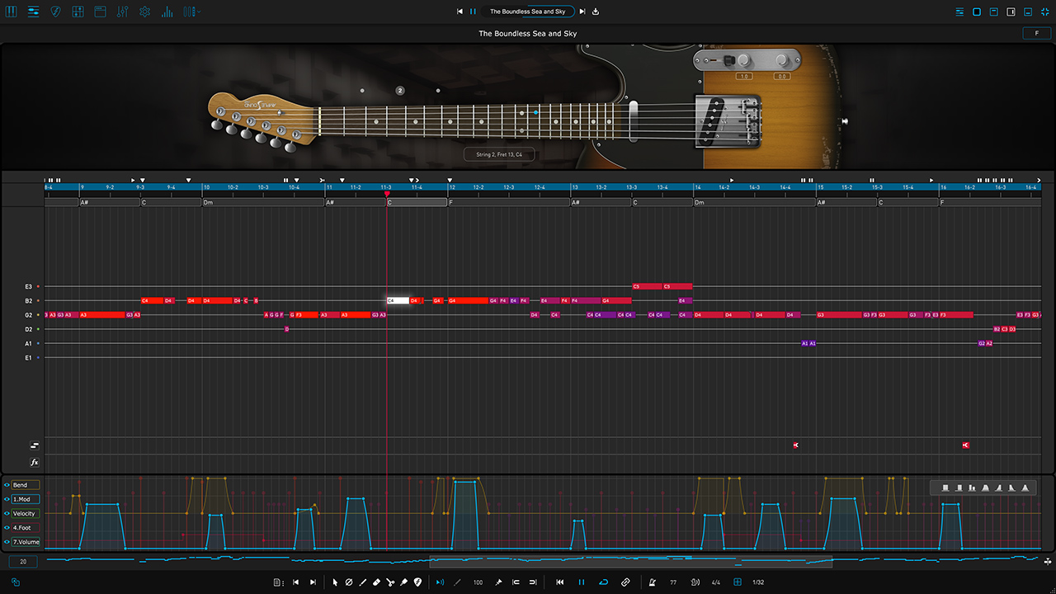Image resolution: width=1056 pixels, height=594 pixels.
Task: Choose the last curve shape preset in automation panel
Action: pyautogui.click(x=1025, y=488)
